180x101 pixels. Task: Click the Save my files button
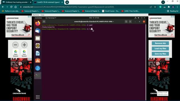pos(160,54)
